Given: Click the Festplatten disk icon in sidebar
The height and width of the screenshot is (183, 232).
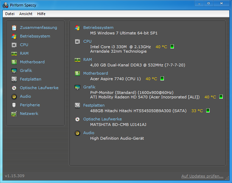Looking at the screenshot, I should (14, 79).
